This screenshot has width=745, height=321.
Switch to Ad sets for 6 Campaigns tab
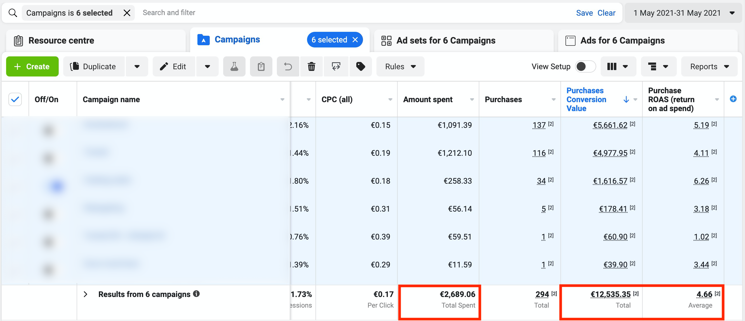(x=445, y=41)
